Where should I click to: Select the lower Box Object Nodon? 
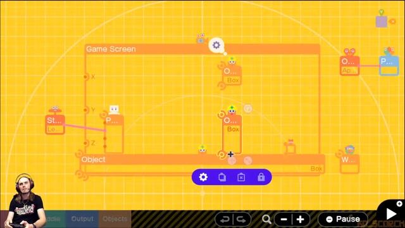click(x=232, y=134)
